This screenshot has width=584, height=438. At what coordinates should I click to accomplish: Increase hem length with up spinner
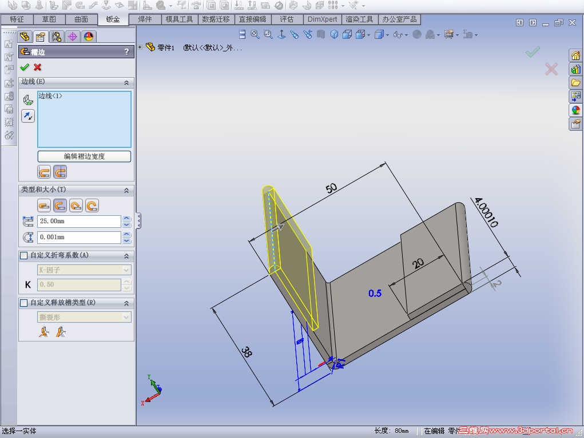pyautogui.click(x=126, y=219)
